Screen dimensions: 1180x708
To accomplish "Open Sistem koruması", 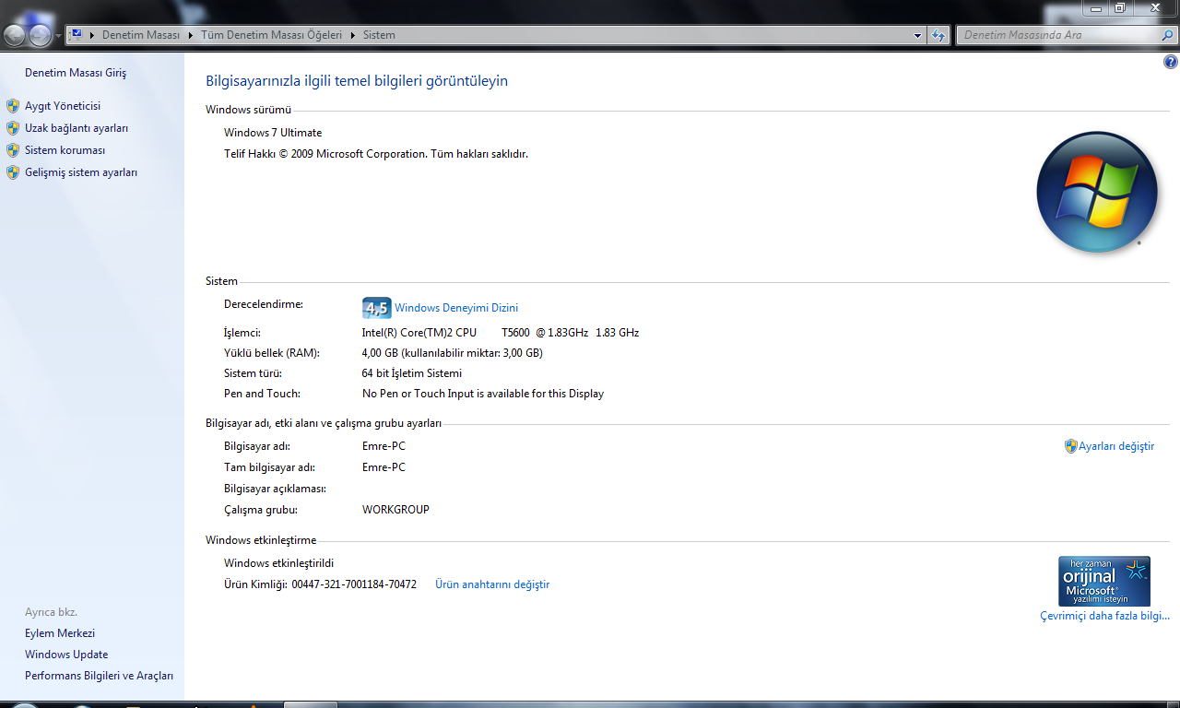I will (65, 150).
